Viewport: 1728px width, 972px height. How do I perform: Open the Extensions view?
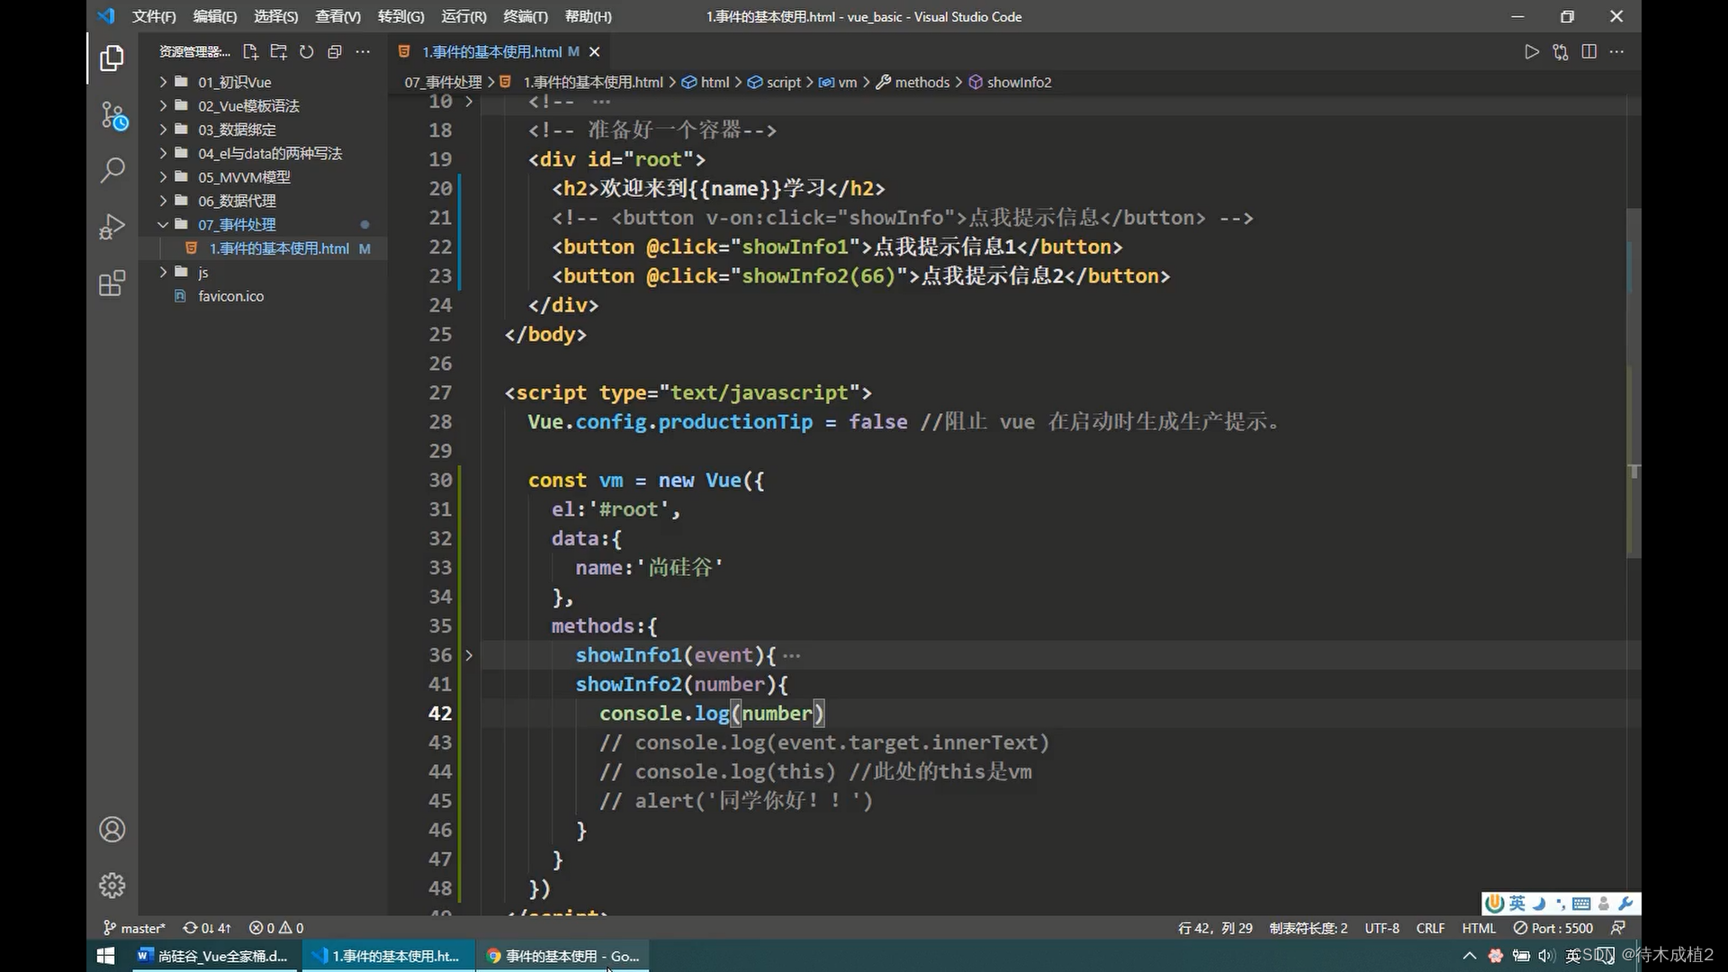pos(112,283)
